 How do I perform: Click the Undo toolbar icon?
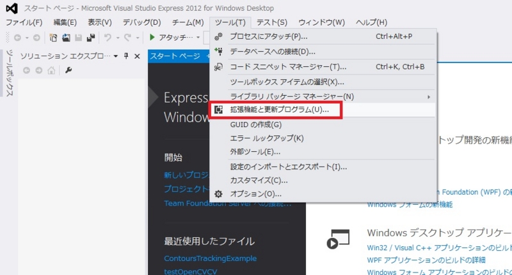pos(108,38)
